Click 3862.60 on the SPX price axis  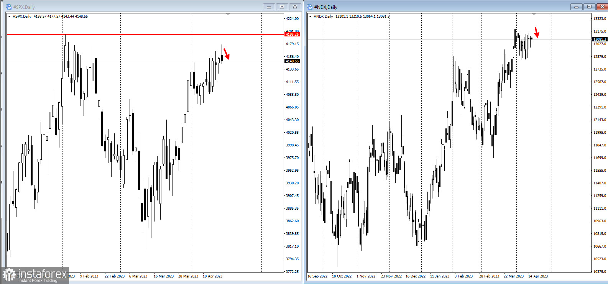click(292, 221)
